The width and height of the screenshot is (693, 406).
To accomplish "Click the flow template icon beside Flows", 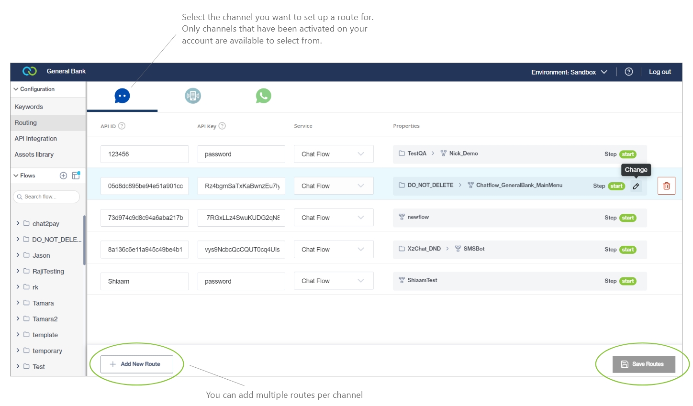I will pos(76,176).
